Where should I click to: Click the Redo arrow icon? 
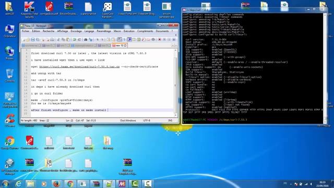pyautogui.click(x=79, y=40)
